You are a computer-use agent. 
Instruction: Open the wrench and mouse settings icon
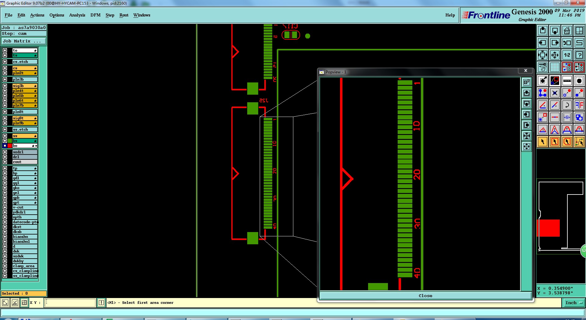coord(543,67)
